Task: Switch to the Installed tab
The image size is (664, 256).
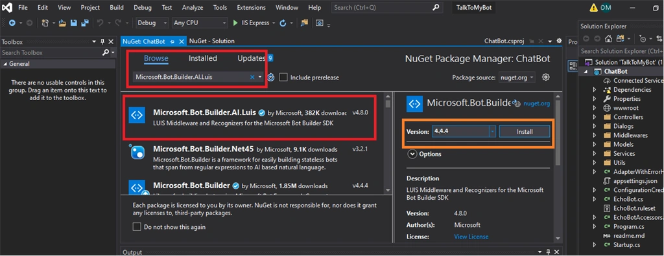Action: tap(203, 58)
